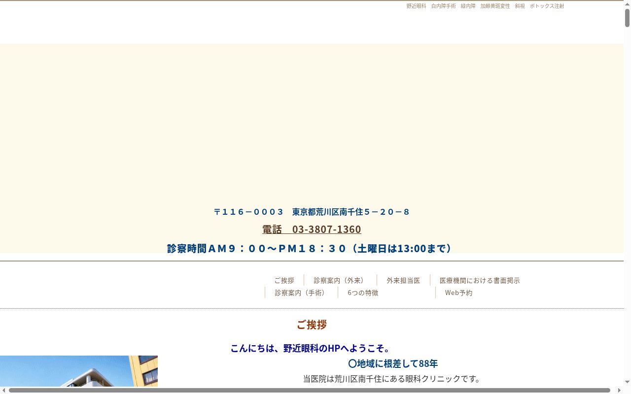The height and width of the screenshot is (394, 631).
Task: Click the scroll down arrow
Action: 628,382
